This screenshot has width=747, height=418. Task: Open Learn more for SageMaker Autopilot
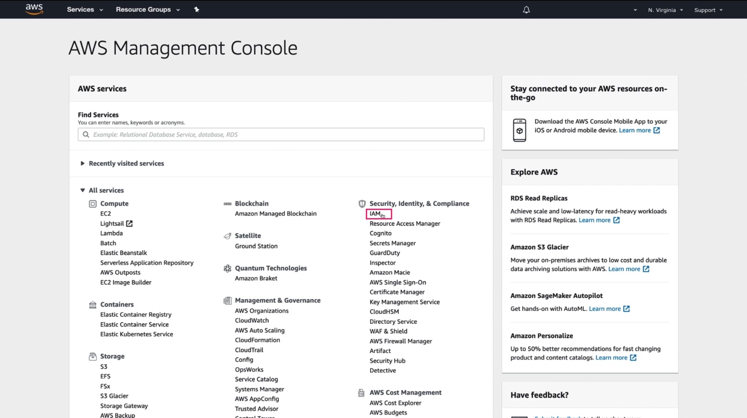tap(605, 309)
